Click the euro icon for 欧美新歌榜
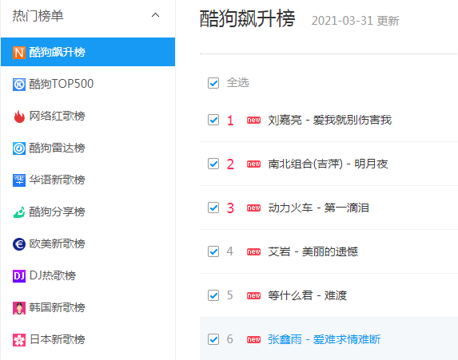Image resolution: width=458 pixels, height=360 pixels. coord(19,244)
